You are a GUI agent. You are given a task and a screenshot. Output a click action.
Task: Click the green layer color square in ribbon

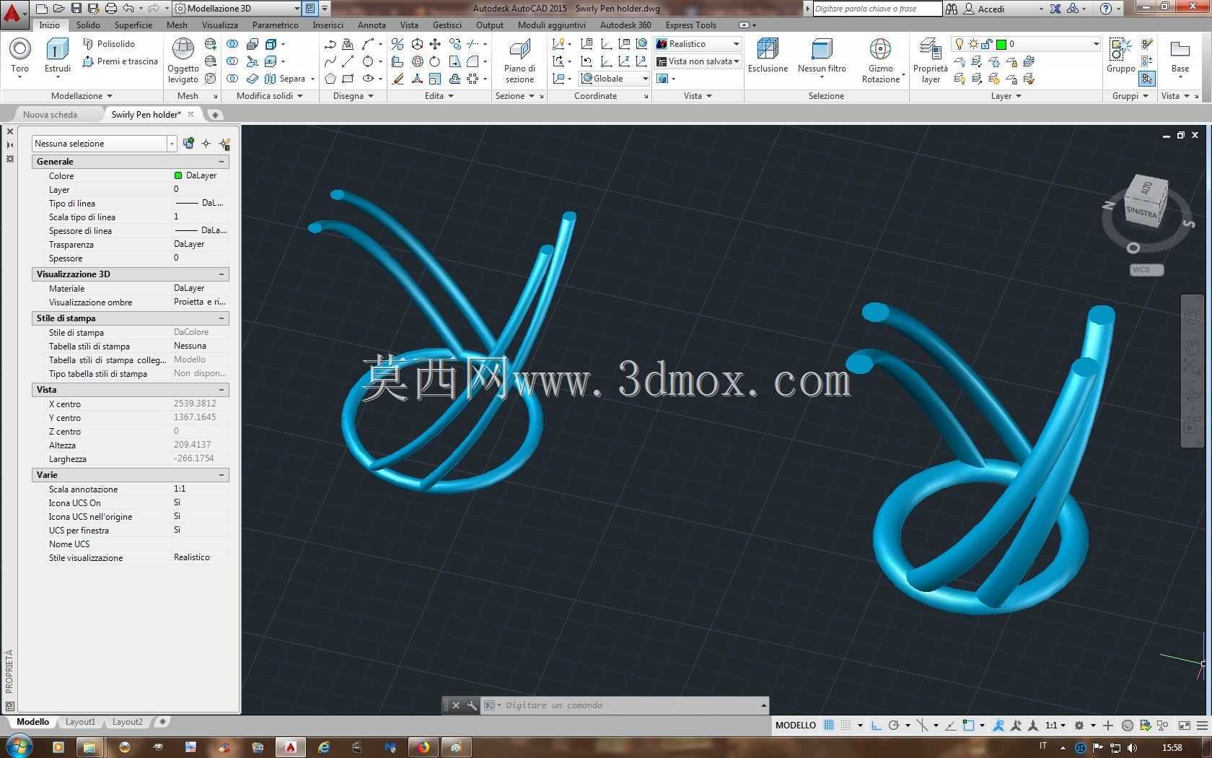pos(1001,44)
